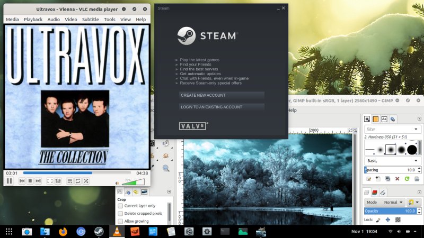This screenshot has height=238, width=424.
Task: Open the Subtitle menu in VLC
Action: pos(90,19)
